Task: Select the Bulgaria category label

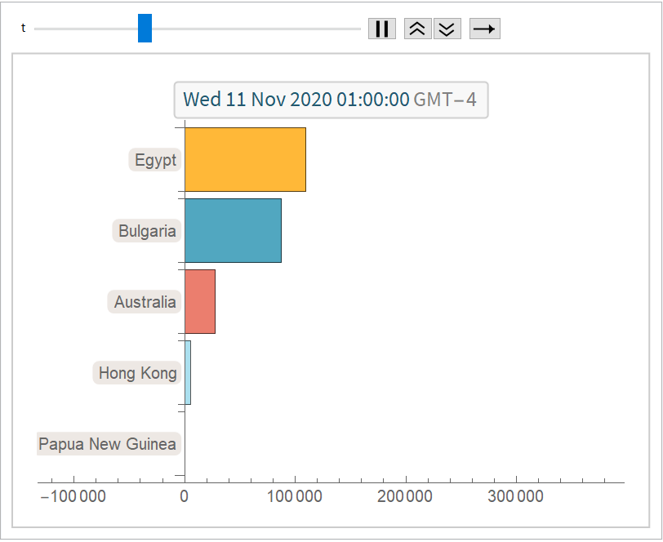Action: pos(147,231)
